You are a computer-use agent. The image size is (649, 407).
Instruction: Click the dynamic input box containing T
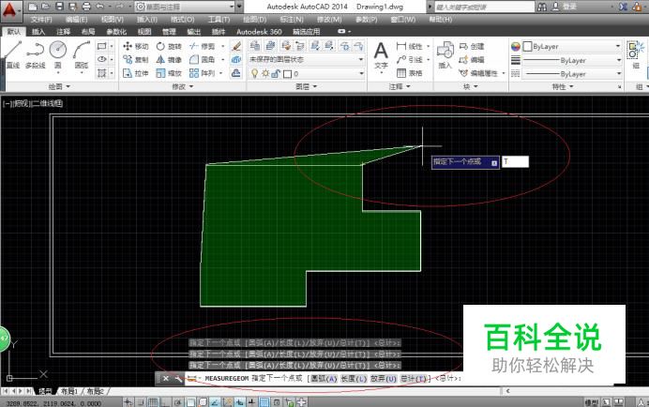(x=515, y=161)
